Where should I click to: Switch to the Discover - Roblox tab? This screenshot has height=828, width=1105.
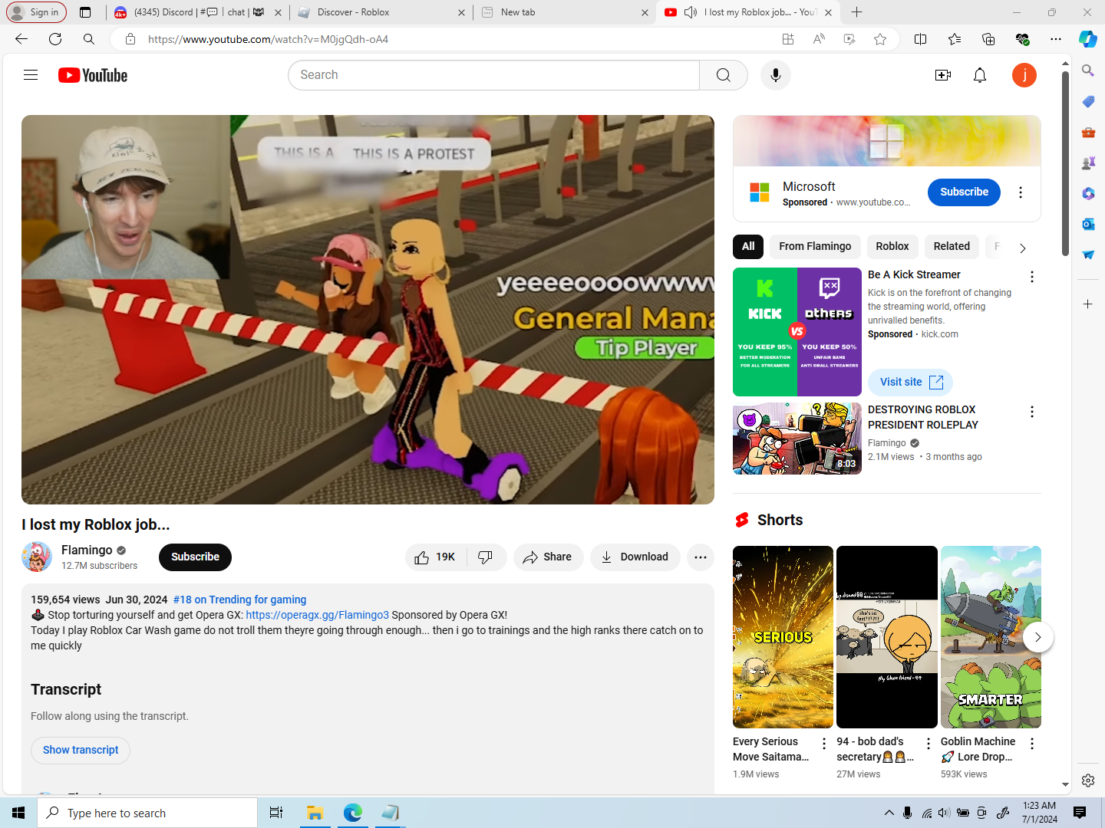point(381,12)
